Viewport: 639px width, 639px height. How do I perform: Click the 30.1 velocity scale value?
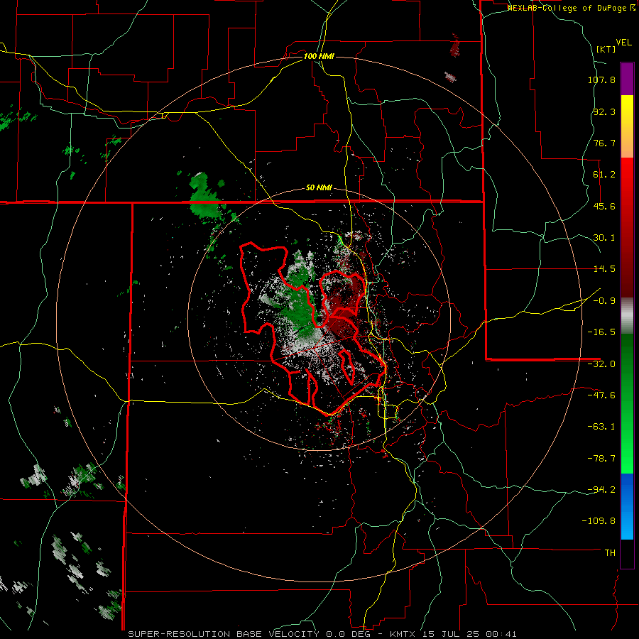click(604, 238)
